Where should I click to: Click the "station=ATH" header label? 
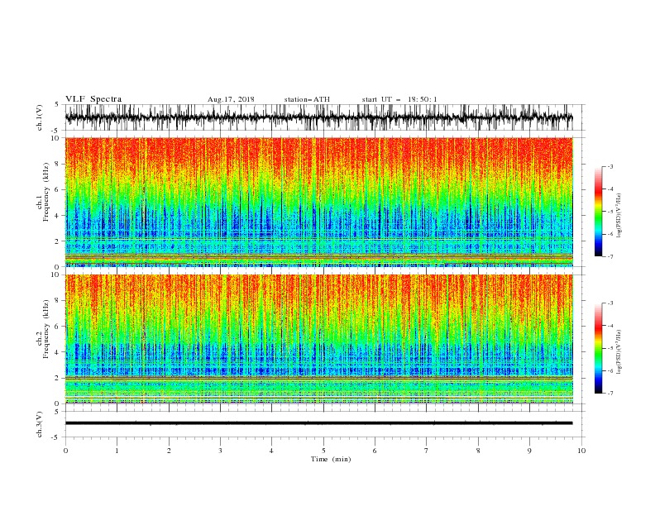click(x=307, y=99)
